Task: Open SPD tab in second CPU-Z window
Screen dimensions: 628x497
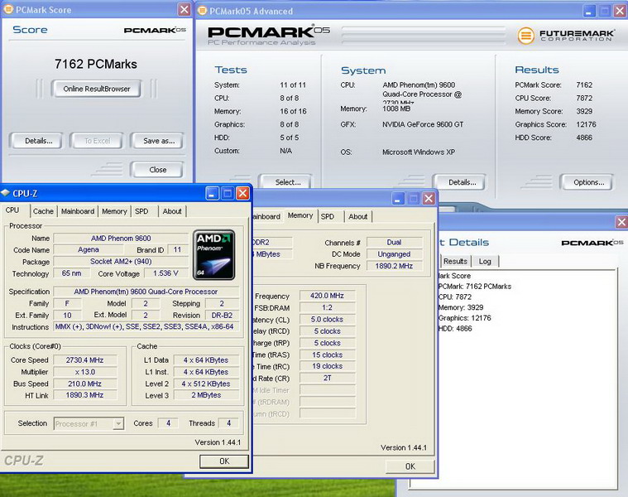Action: pos(328,216)
